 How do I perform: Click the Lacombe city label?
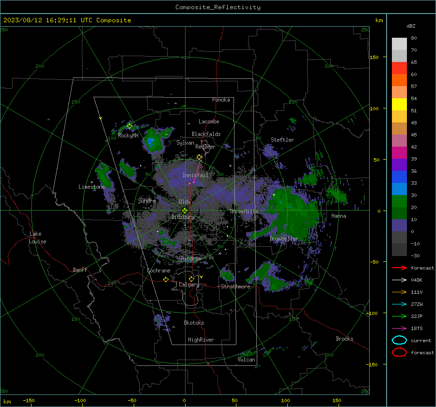(x=209, y=121)
